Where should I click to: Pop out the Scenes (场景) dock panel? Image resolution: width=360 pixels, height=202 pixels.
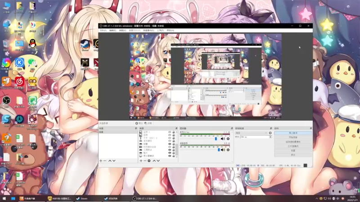136,128
